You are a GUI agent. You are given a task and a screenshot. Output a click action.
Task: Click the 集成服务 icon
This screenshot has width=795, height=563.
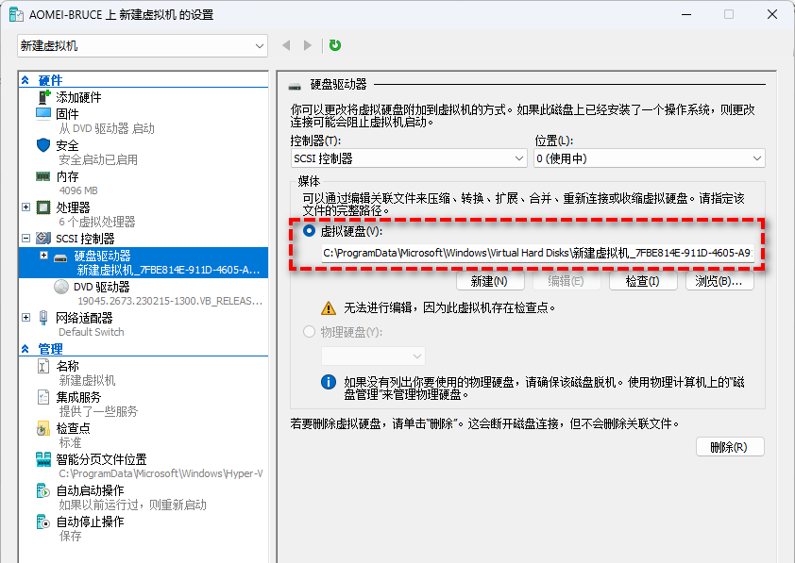(x=43, y=397)
